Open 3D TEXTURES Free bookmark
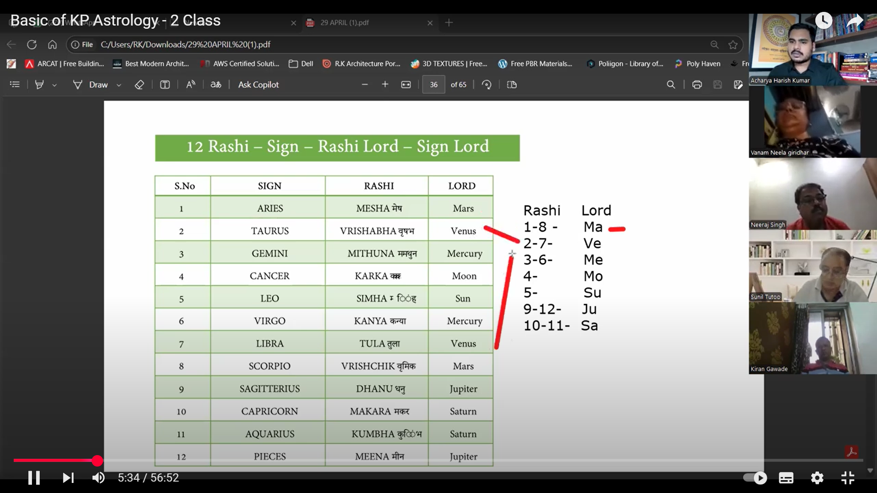 (x=449, y=64)
